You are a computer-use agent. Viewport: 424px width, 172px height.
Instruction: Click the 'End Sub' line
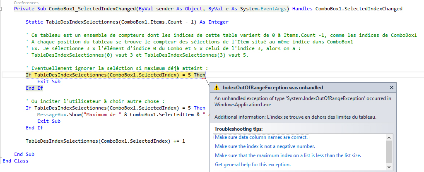[x=24, y=154]
